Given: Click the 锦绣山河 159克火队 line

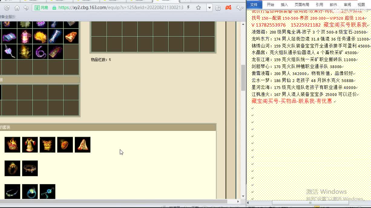Looking at the screenshot, I should pos(311,46).
